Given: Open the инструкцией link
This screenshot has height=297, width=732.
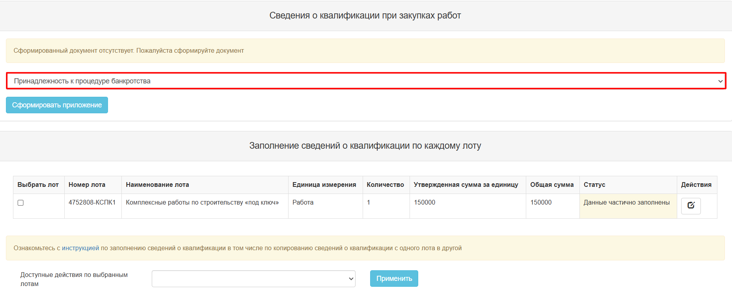Looking at the screenshot, I should [x=80, y=248].
